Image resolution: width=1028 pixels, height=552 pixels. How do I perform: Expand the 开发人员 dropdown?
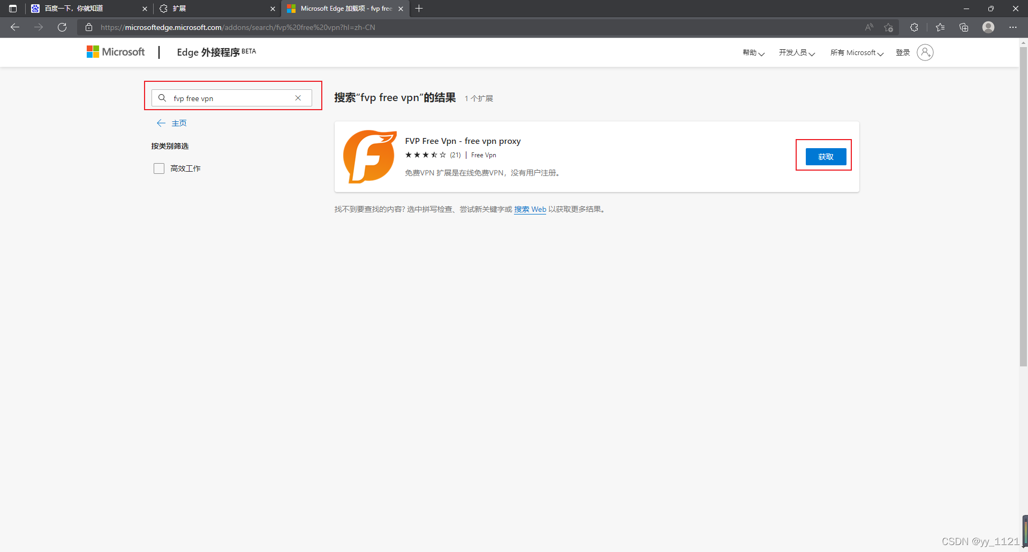pos(796,52)
